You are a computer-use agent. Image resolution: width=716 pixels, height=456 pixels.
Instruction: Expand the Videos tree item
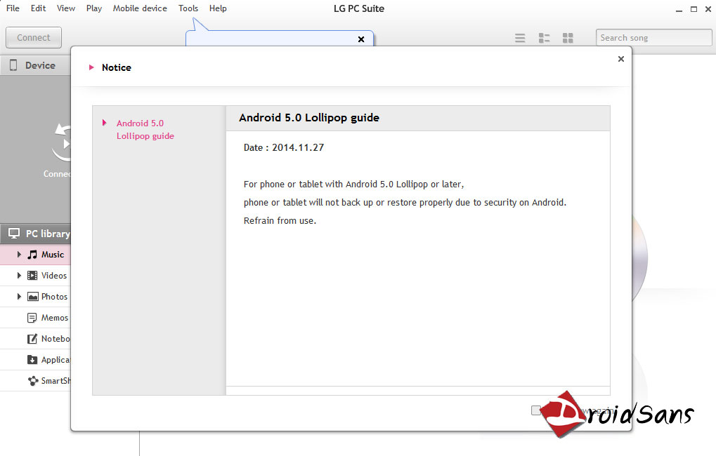[x=21, y=275]
